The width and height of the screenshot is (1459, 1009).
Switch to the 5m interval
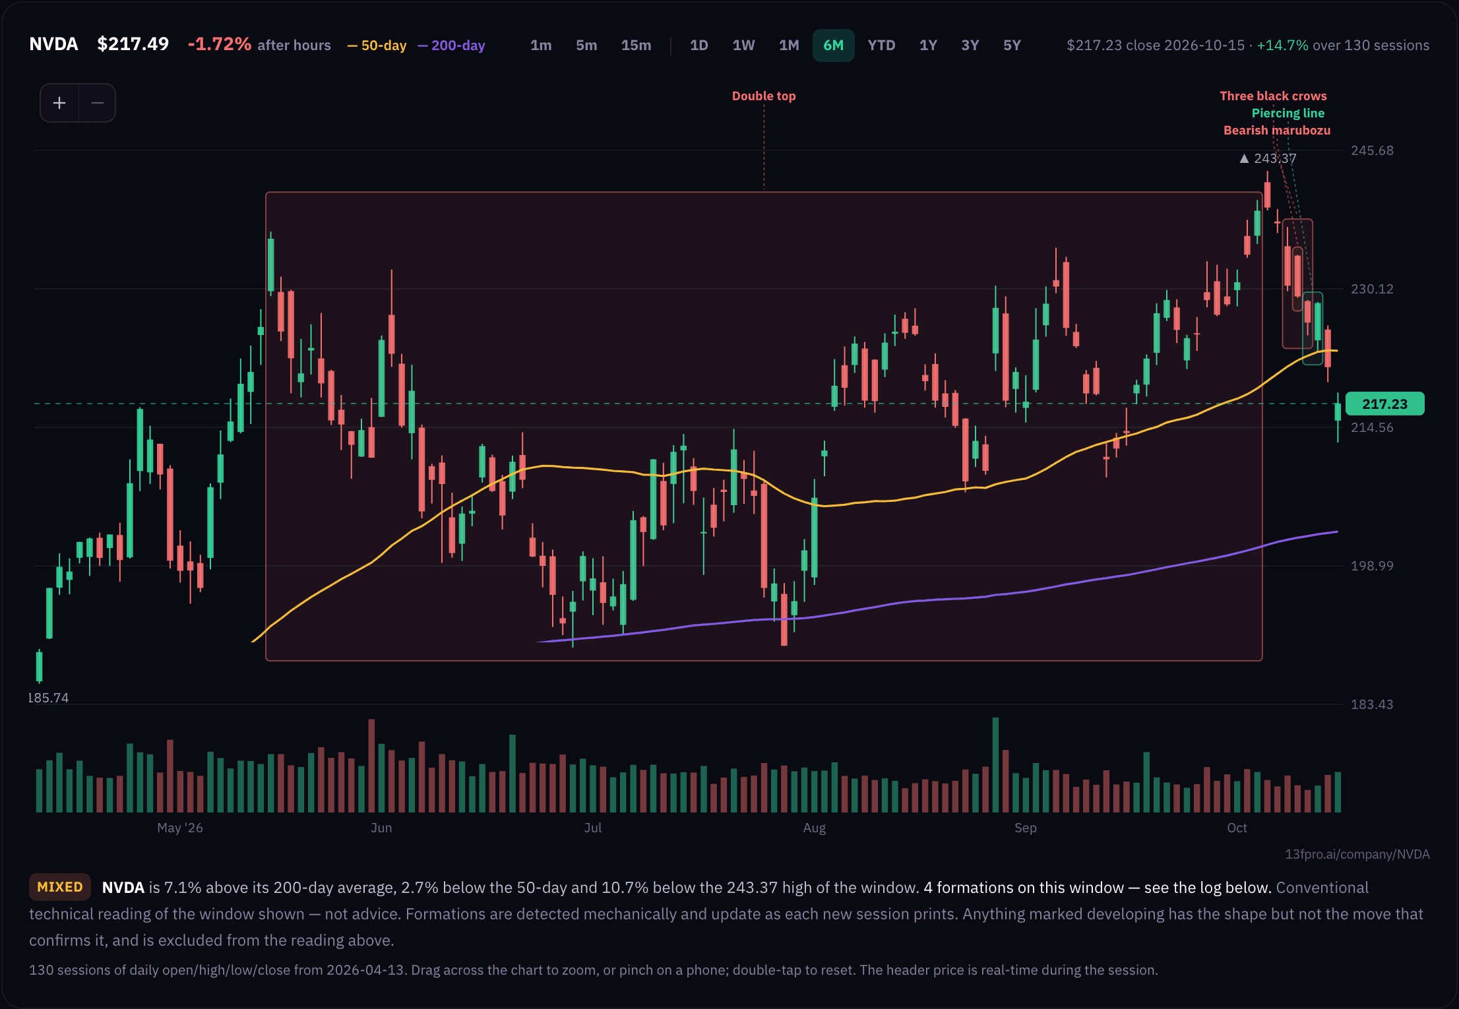click(x=586, y=46)
